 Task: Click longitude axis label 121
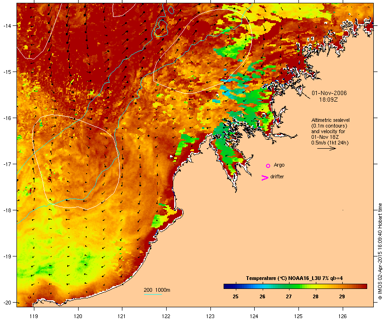coord(122,316)
